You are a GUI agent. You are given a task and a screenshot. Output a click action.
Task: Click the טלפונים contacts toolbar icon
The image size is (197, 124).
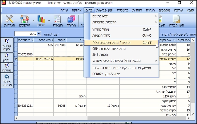(x=24, y=21)
